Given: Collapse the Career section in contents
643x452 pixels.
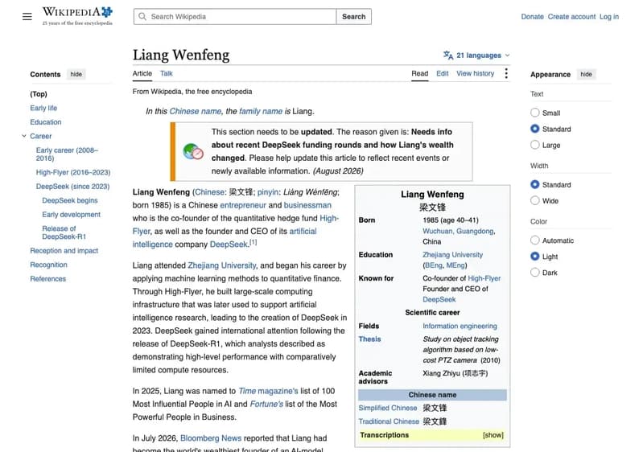Looking at the screenshot, I should tap(24, 136).
